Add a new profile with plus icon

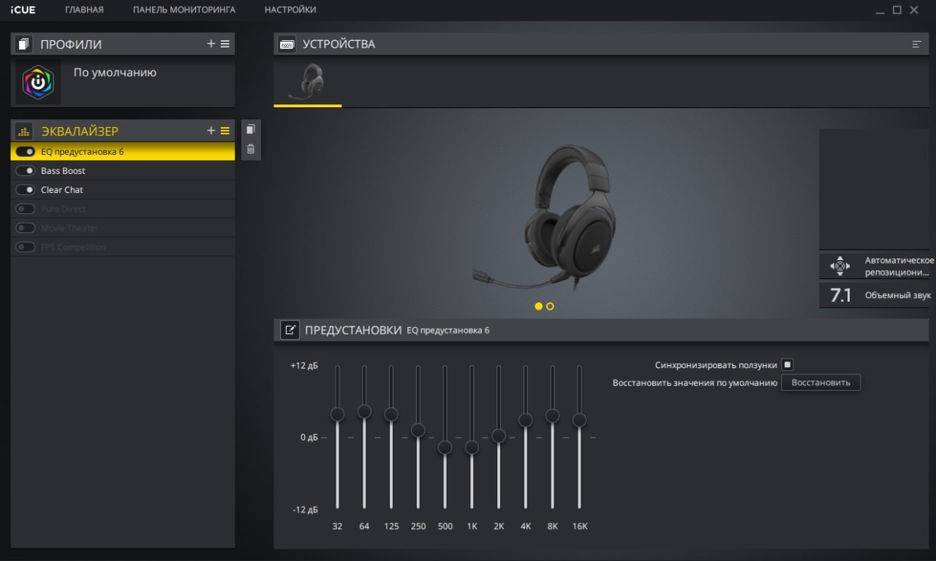[x=211, y=44]
